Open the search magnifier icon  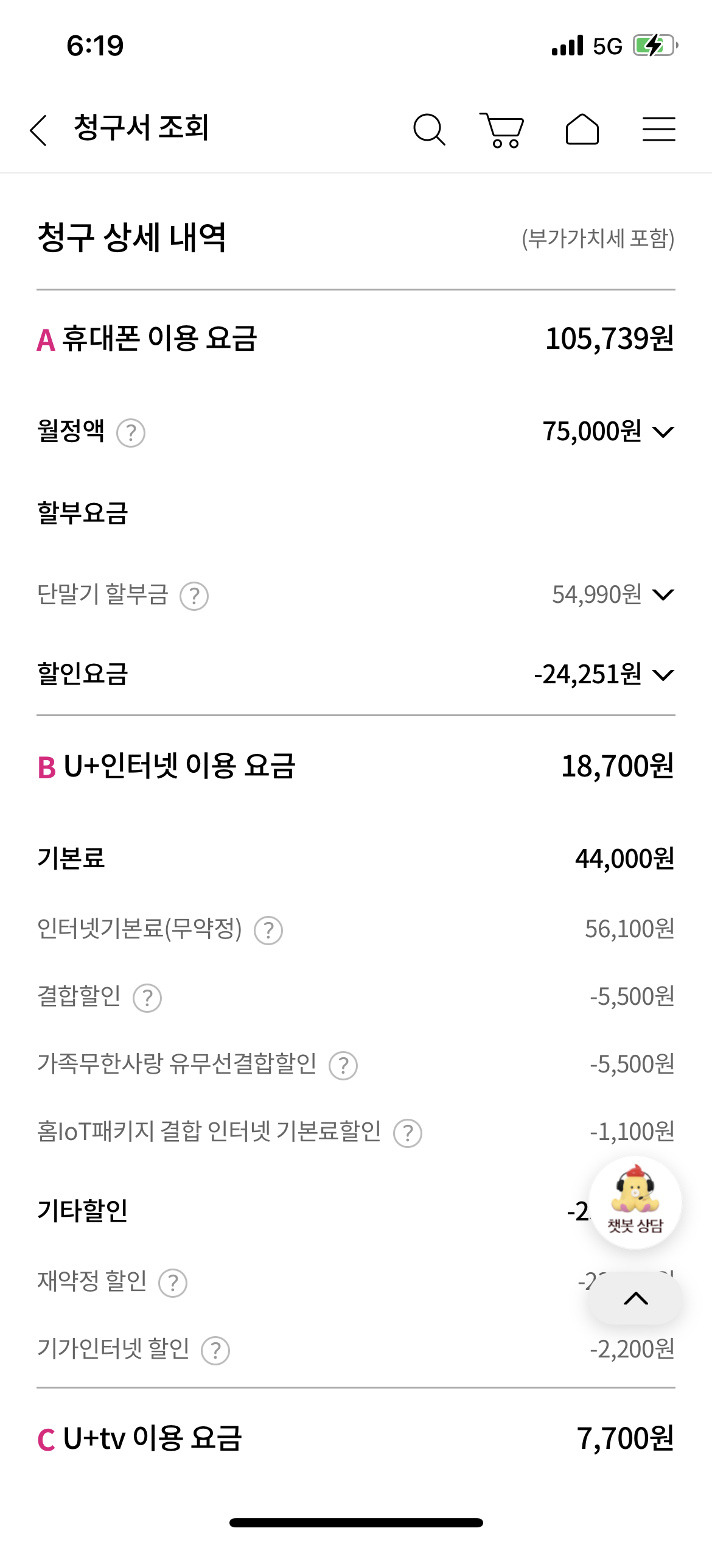429,130
